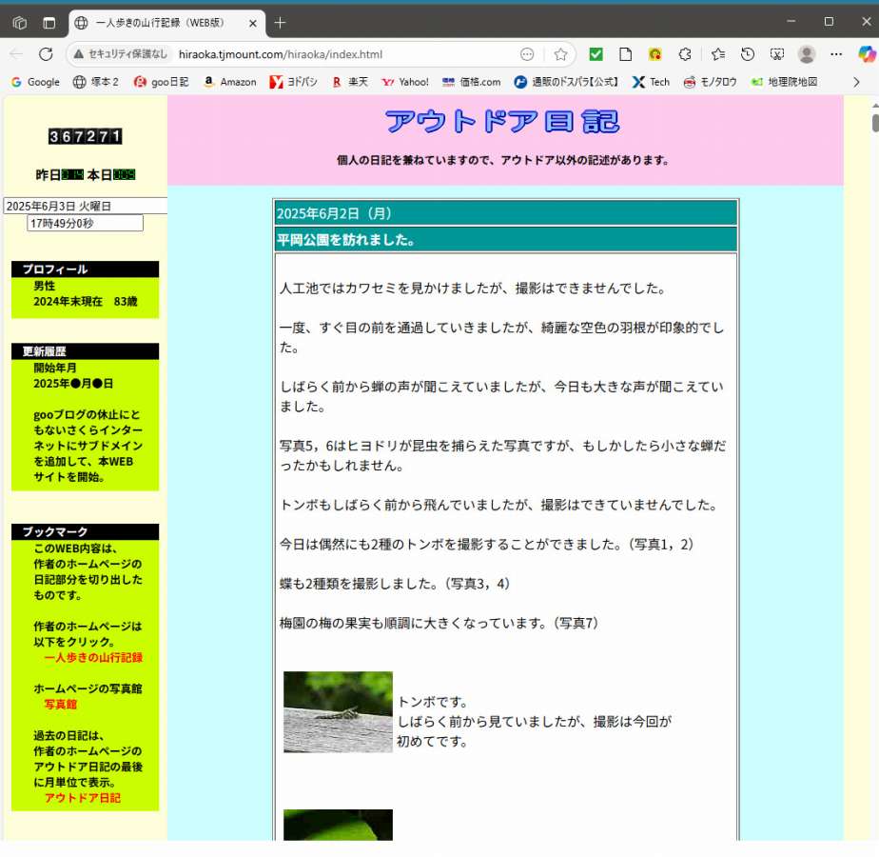This screenshot has height=857, width=879.
Task: Open the Extensions puzzle icon
Action: 685,54
